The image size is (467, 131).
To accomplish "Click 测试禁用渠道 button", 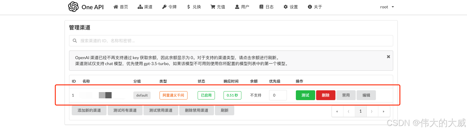I will (x=161, y=111).
